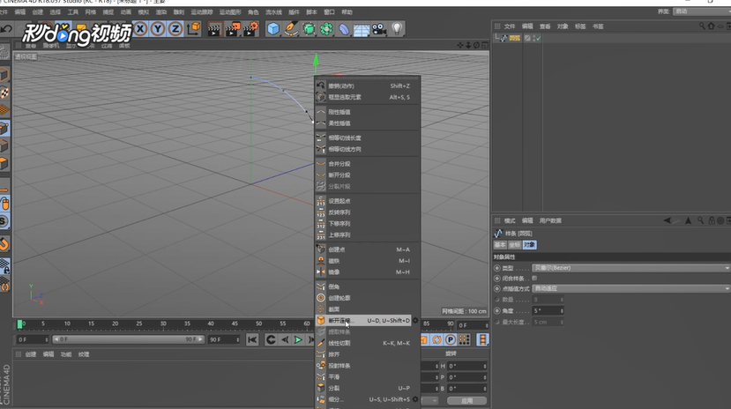Add a Camera object
This screenshot has height=409, width=731.
click(x=379, y=29)
